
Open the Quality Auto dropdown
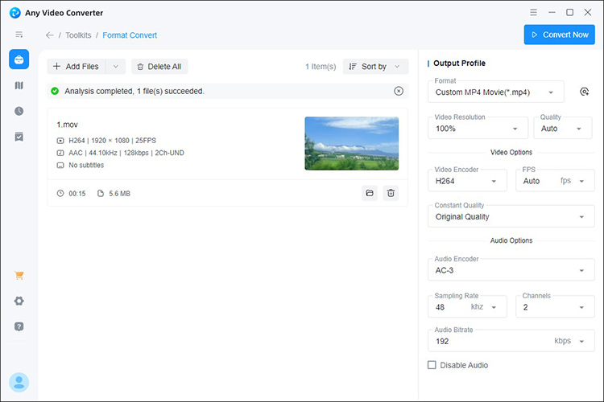tap(562, 129)
